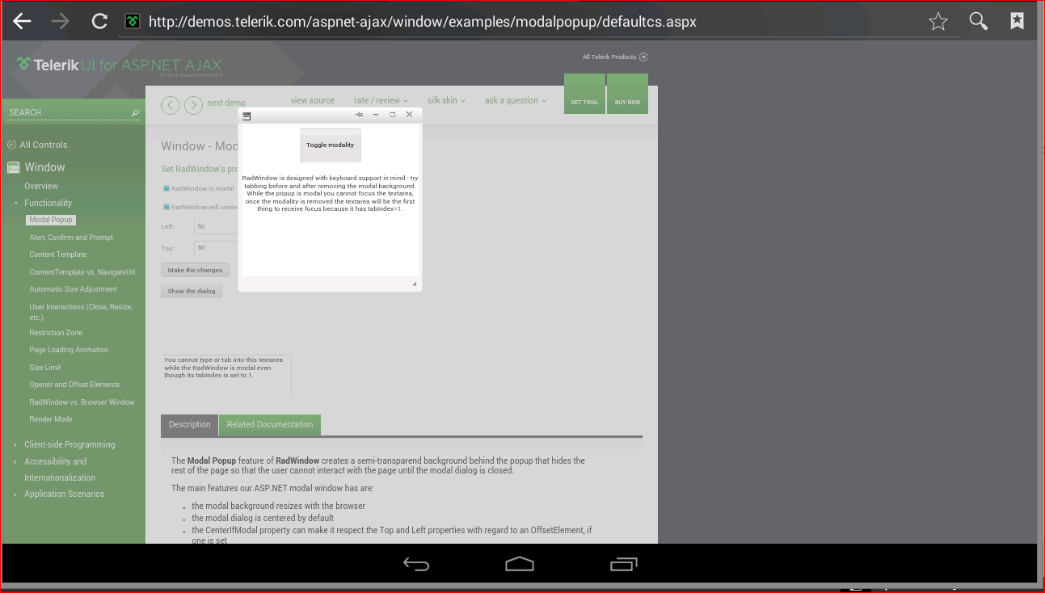The image size is (1045, 593).
Task: Switch to the Description tab
Action: pyautogui.click(x=190, y=425)
